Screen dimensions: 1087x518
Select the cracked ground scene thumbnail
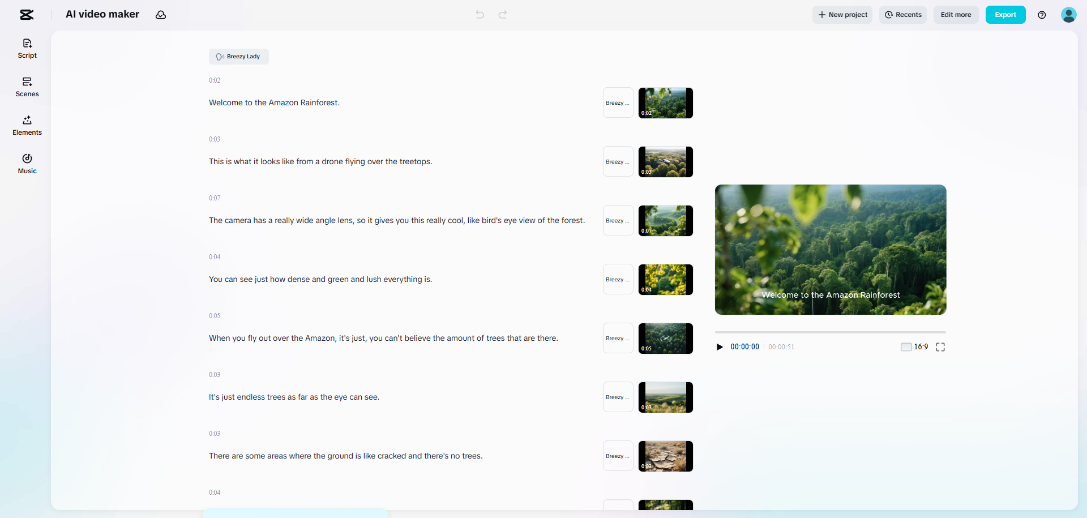(x=665, y=456)
